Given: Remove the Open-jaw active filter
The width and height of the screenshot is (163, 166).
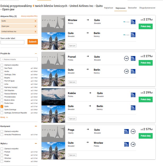Looking at the screenshot, I should tap(35, 26).
